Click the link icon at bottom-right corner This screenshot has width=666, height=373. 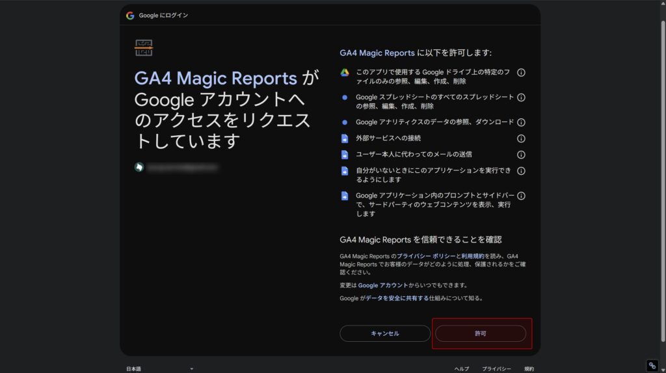coord(652,365)
